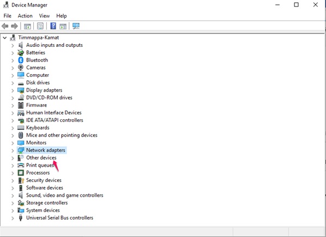Open the Action menu
The height and width of the screenshot is (237, 326).
click(25, 16)
